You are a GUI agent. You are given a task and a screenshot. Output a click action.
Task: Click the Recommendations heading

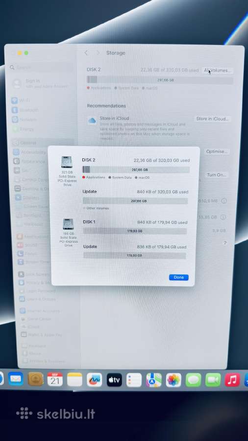click(106, 106)
